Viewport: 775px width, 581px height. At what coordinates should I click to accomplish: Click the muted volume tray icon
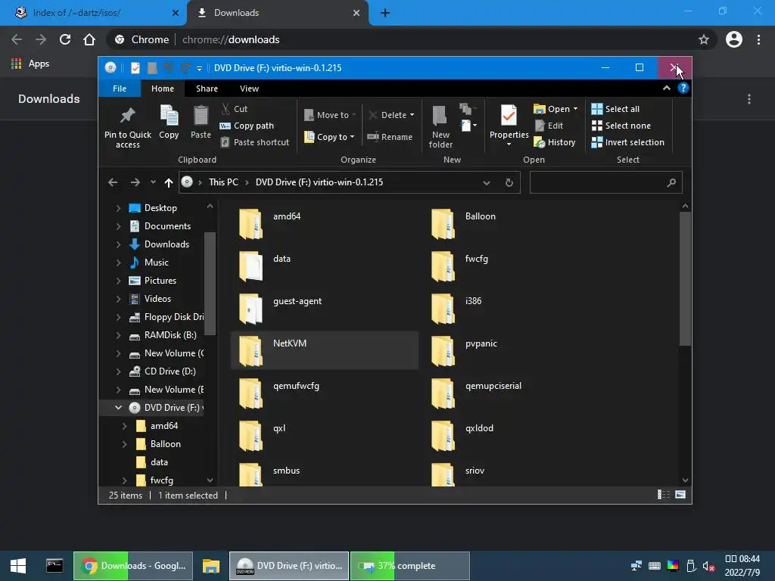click(708, 566)
